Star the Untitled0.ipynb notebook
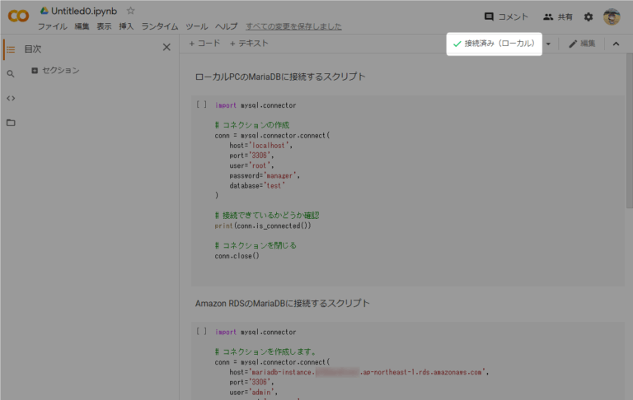Screen dimensions: 633x400 pos(131,11)
